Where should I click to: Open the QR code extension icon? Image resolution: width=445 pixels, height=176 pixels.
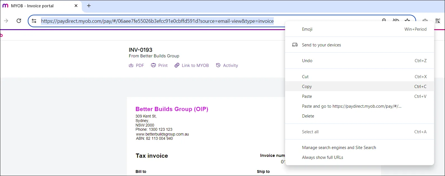pos(438,21)
